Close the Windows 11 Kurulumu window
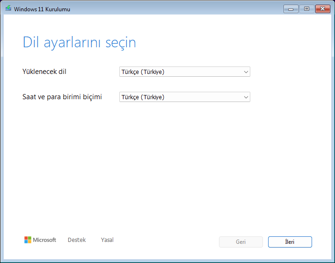The image size is (335, 263). pyautogui.click(x=323, y=9)
